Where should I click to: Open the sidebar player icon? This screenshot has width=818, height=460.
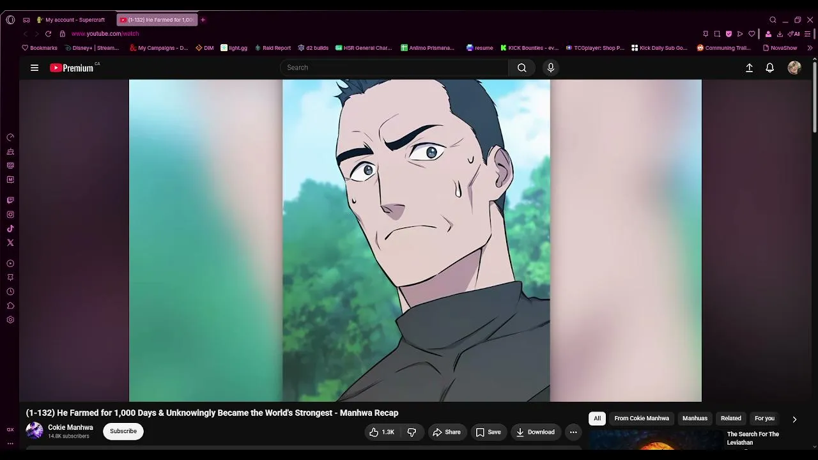pyautogui.click(x=10, y=263)
